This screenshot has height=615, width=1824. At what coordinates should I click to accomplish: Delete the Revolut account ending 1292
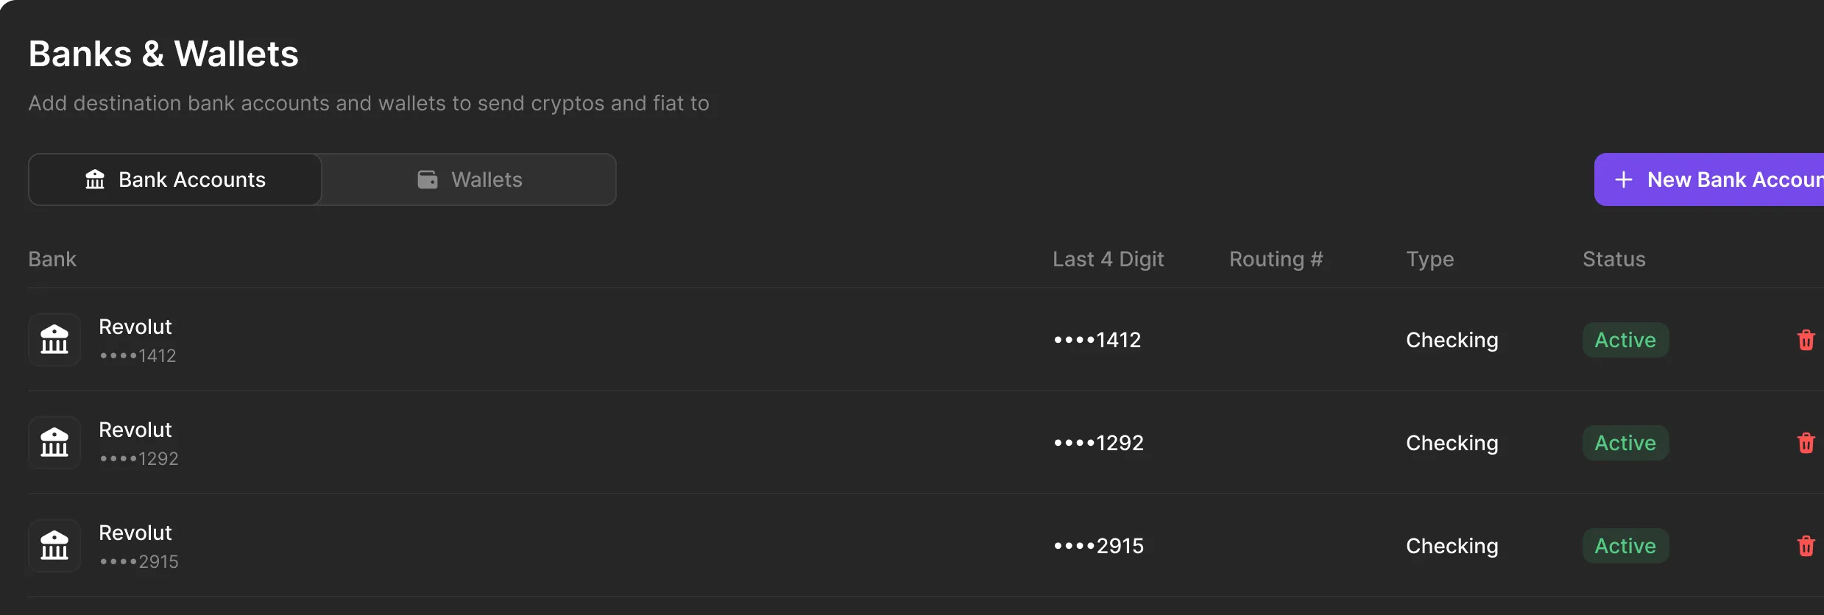click(x=1806, y=443)
